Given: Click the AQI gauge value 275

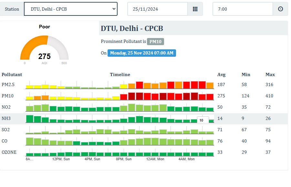Looking at the screenshot, I should (44, 56).
